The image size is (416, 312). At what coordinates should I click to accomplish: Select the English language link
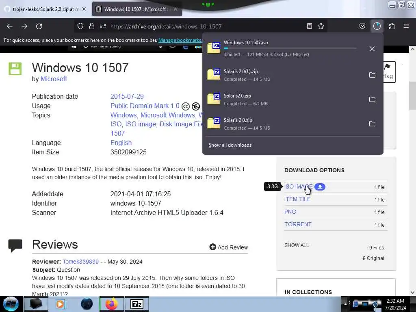(x=121, y=143)
